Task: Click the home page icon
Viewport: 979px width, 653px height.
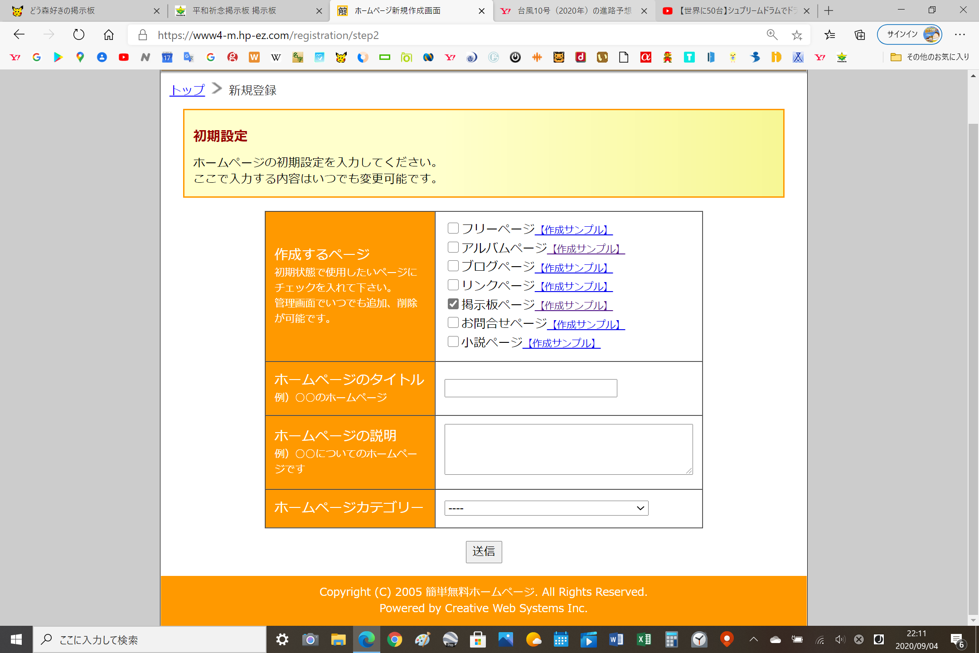Action: click(109, 34)
